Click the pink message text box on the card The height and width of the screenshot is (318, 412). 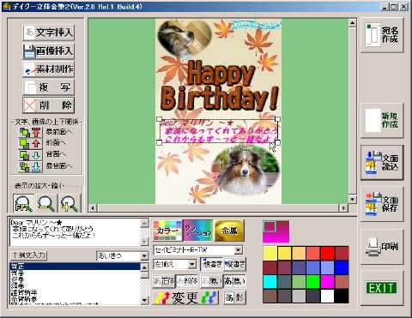[x=219, y=131]
